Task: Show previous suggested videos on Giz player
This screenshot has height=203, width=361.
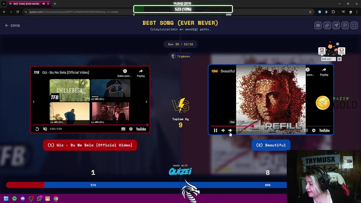Action: tap(34, 102)
